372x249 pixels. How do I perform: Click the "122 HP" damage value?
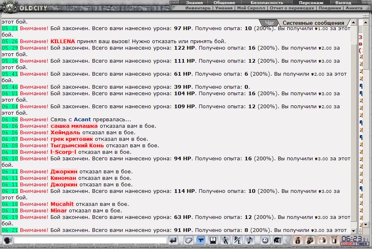coord(184,48)
